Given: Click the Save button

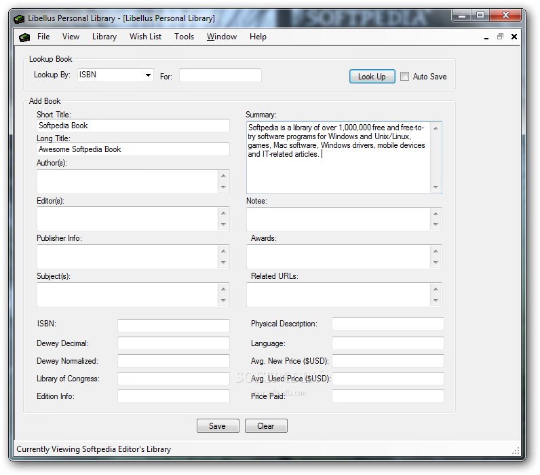Looking at the screenshot, I should 218,425.
